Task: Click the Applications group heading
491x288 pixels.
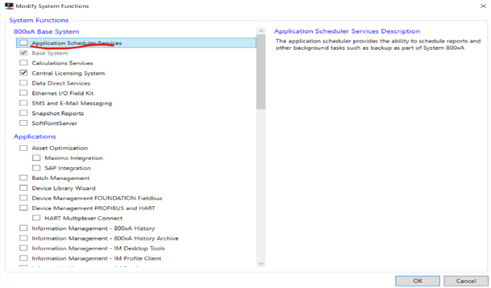Action: pos(35,137)
